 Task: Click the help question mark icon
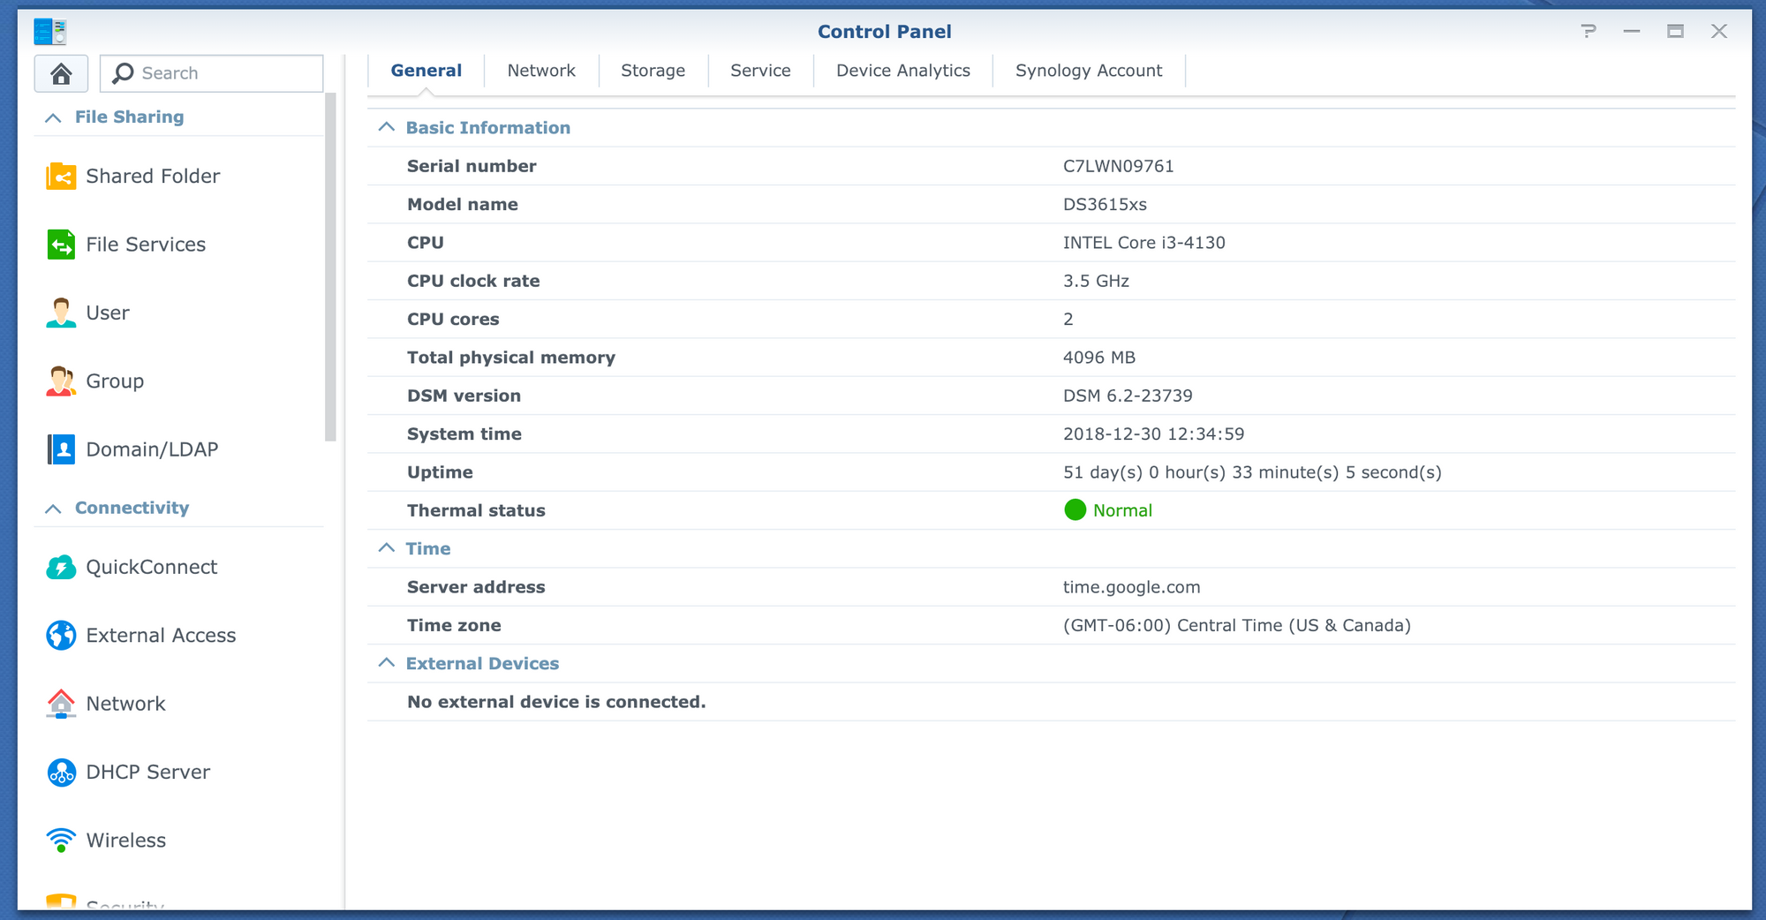pyautogui.click(x=1589, y=32)
